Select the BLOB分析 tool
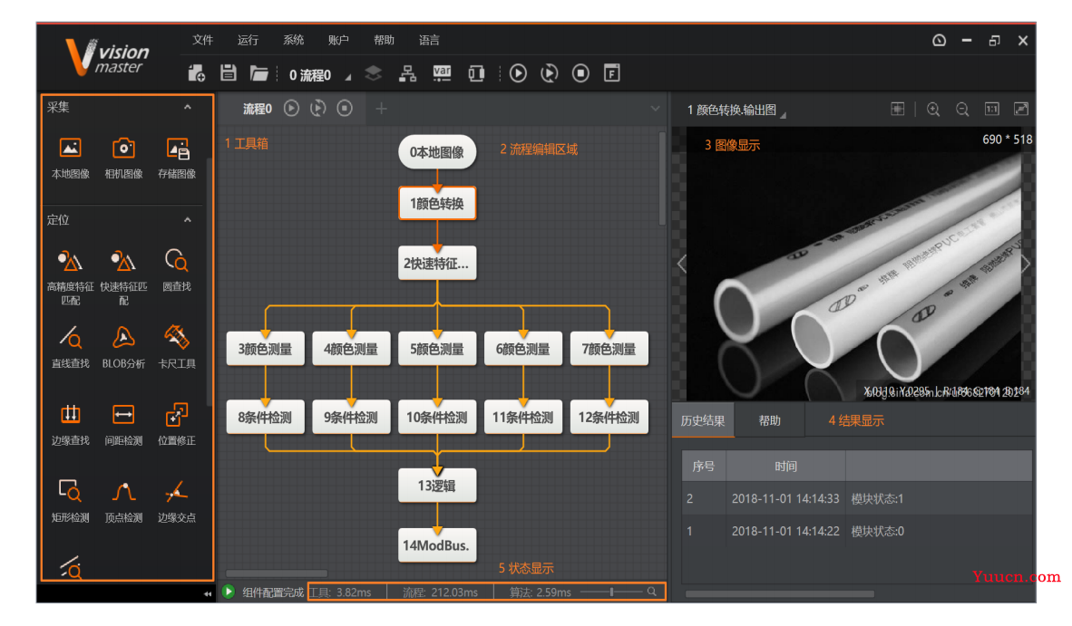This screenshot has width=1072, height=626. [x=123, y=348]
